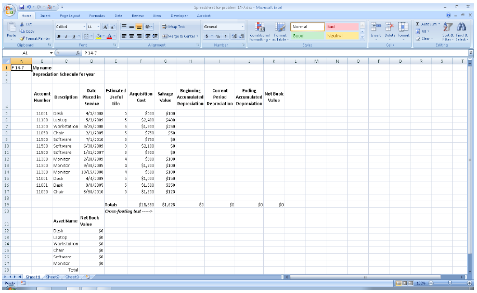
Task: Select column F header
Action: click(141, 61)
